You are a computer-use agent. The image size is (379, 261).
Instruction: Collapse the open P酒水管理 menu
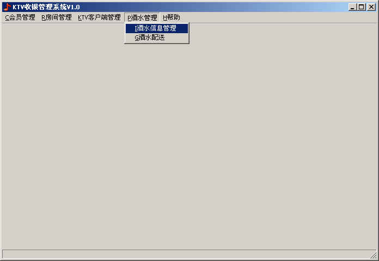pos(142,17)
